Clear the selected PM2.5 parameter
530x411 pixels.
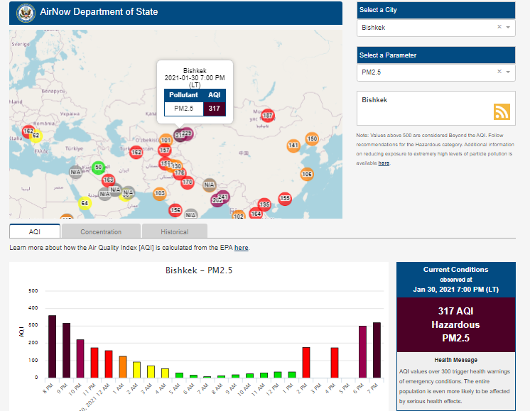pyautogui.click(x=499, y=72)
